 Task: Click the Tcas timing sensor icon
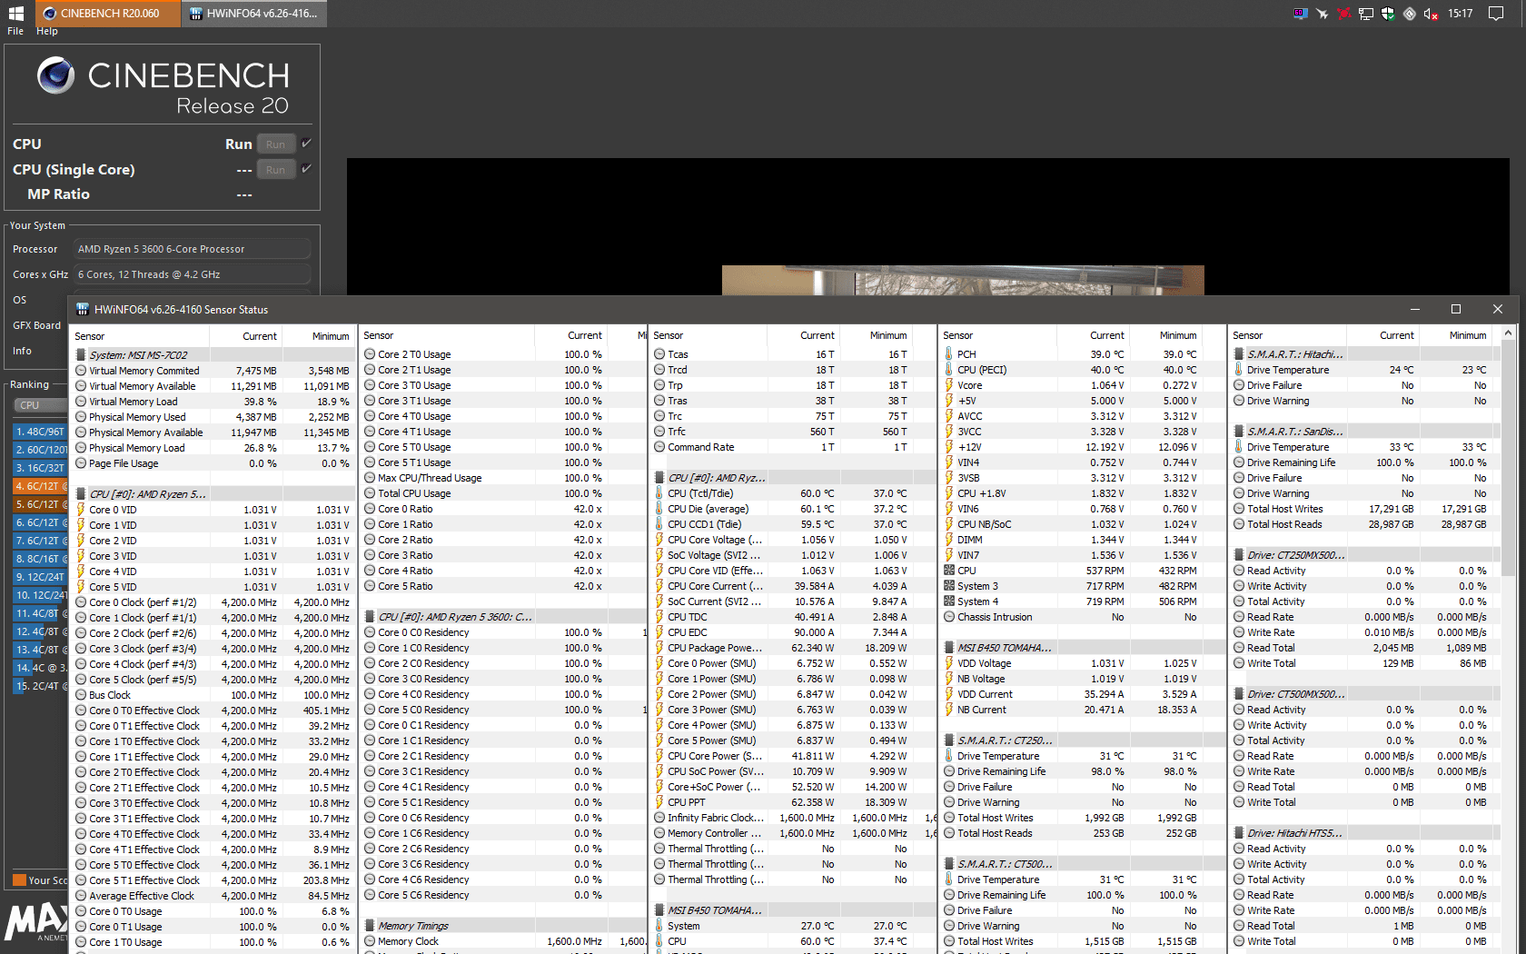[x=659, y=354]
